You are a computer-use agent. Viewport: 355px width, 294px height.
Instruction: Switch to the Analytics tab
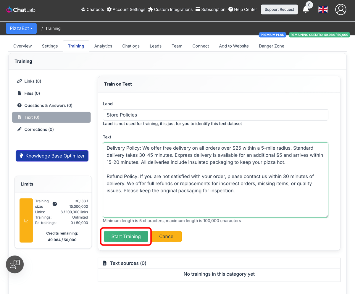click(x=103, y=46)
